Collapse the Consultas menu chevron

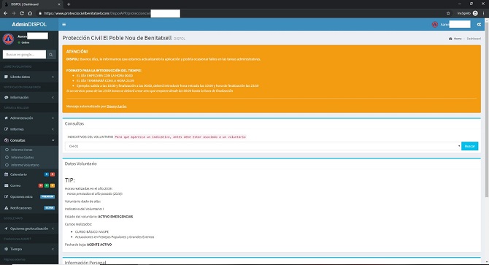click(53, 140)
